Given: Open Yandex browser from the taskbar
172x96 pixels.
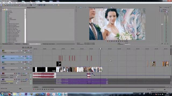Looking at the screenshot, I should [x=54, y=94].
